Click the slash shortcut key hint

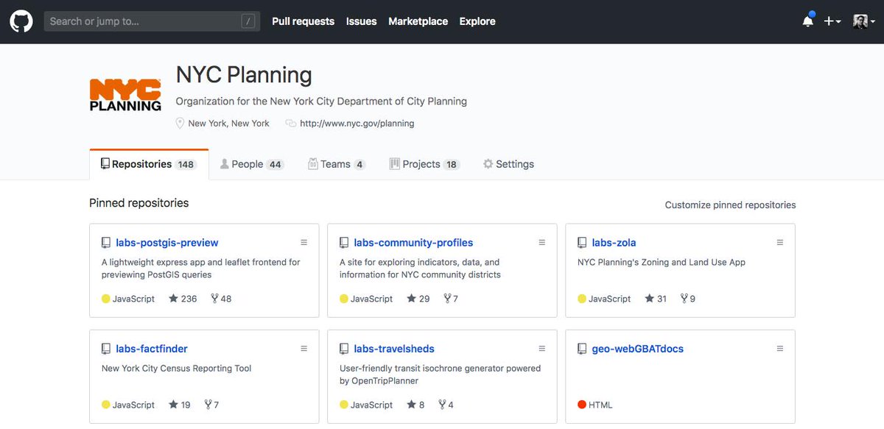tap(248, 21)
